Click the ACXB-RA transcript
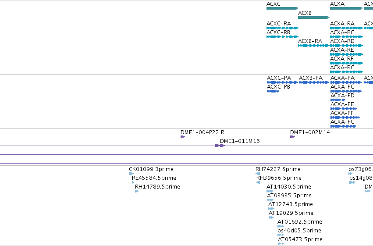 [x=314, y=46]
